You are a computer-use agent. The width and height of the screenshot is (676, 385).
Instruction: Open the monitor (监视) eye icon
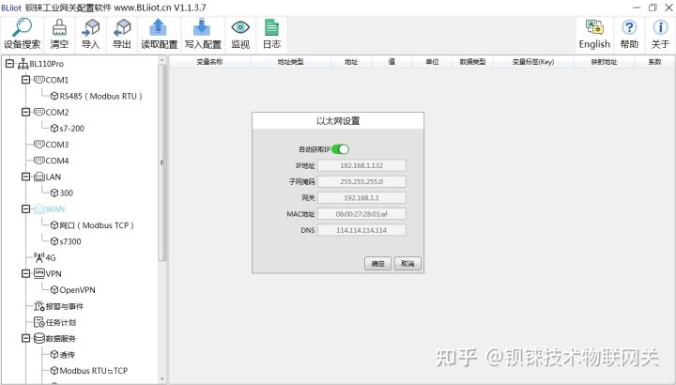click(240, 34)
